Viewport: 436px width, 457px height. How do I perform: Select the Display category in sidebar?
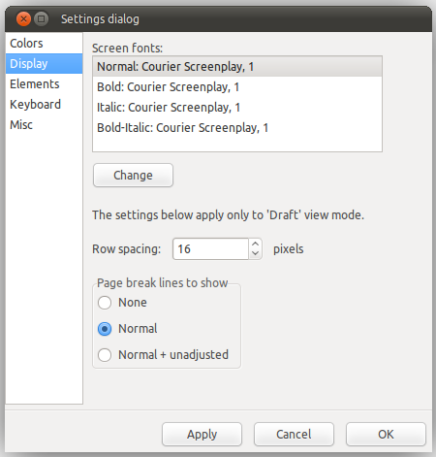(x=44, y=64)
